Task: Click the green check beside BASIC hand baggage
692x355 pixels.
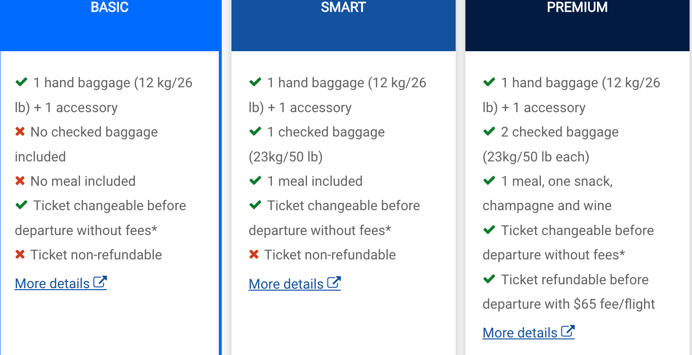Action: [x=21, y=82]
